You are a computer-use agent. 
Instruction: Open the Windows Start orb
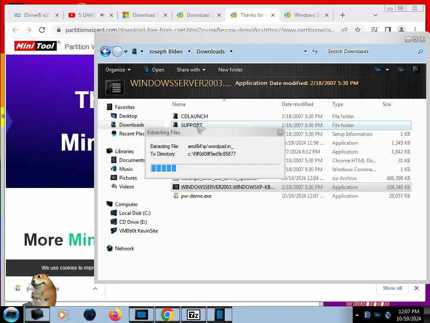(x=11, y=315)
